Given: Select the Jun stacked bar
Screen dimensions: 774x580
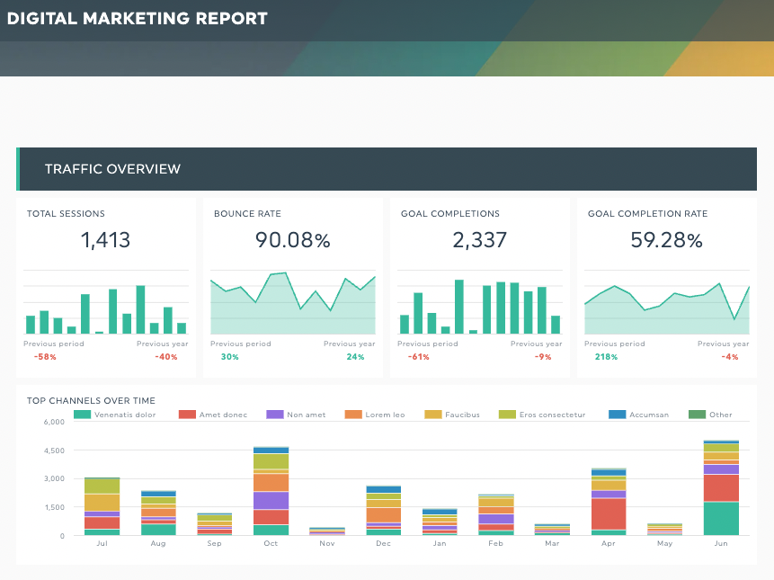Looking at the screenshot, I should pos(721,487).
